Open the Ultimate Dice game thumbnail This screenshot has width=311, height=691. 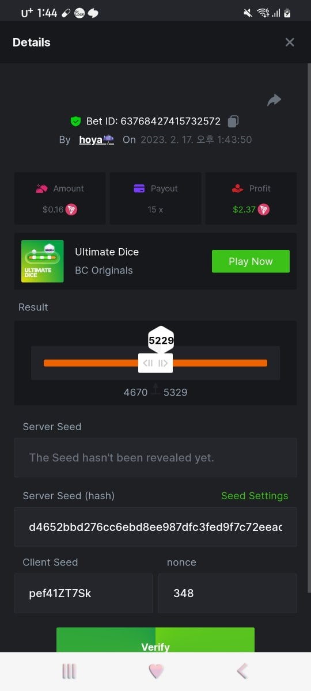pyautogui.click(x=43, y=261)
